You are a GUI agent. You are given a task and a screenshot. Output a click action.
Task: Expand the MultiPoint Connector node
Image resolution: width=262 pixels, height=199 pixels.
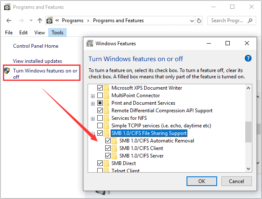[93, 96]
